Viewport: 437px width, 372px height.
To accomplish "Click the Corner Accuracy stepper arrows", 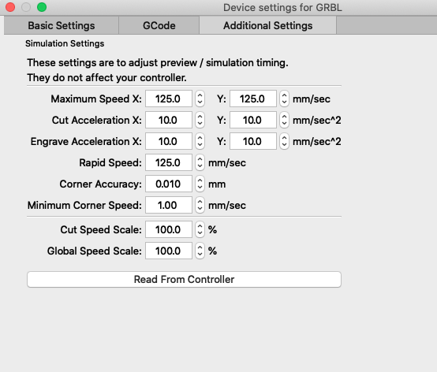I will tap(200, 184).
